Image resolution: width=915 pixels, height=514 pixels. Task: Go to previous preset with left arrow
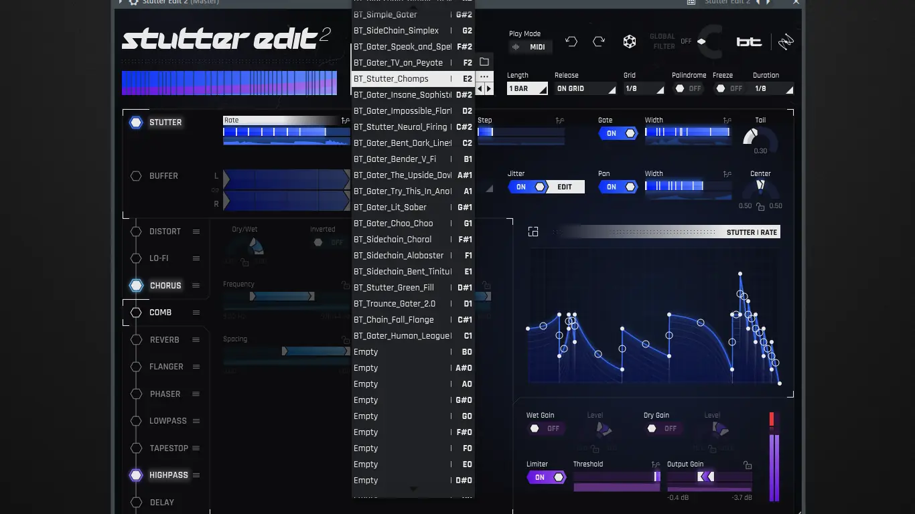(x=480, y=88)
